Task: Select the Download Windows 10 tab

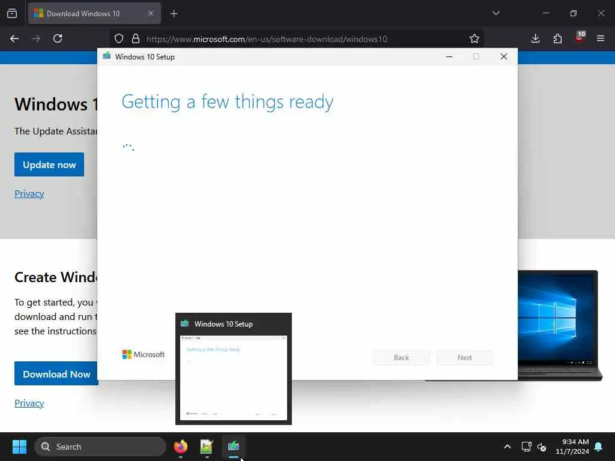Action: pyautogui.click(x=94, y=13)
